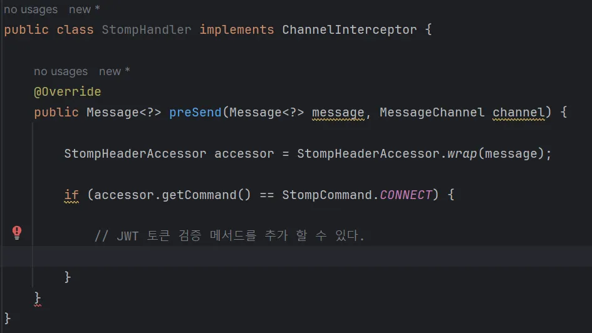The height and width of the screenshot is (333, 592).
Task: Click the preSend method name
Action: [195, 113]
